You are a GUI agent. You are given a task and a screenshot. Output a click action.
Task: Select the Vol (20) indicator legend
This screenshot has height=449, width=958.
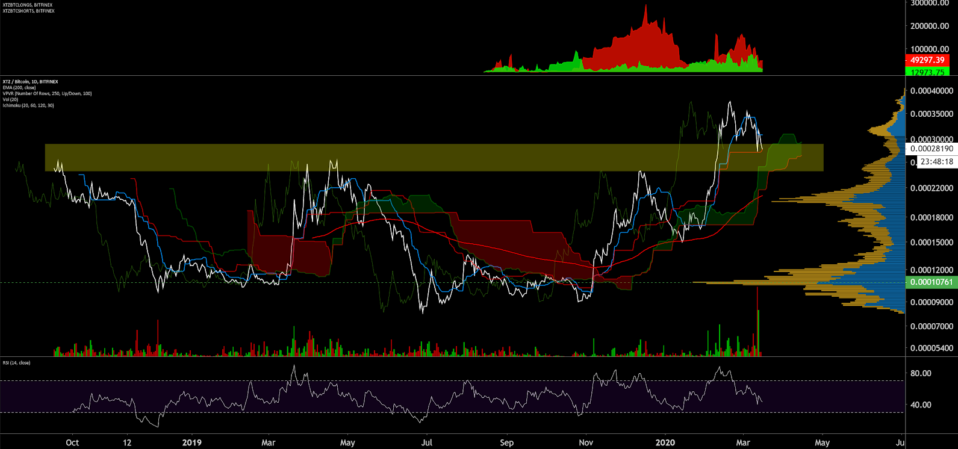pos(10,99)
